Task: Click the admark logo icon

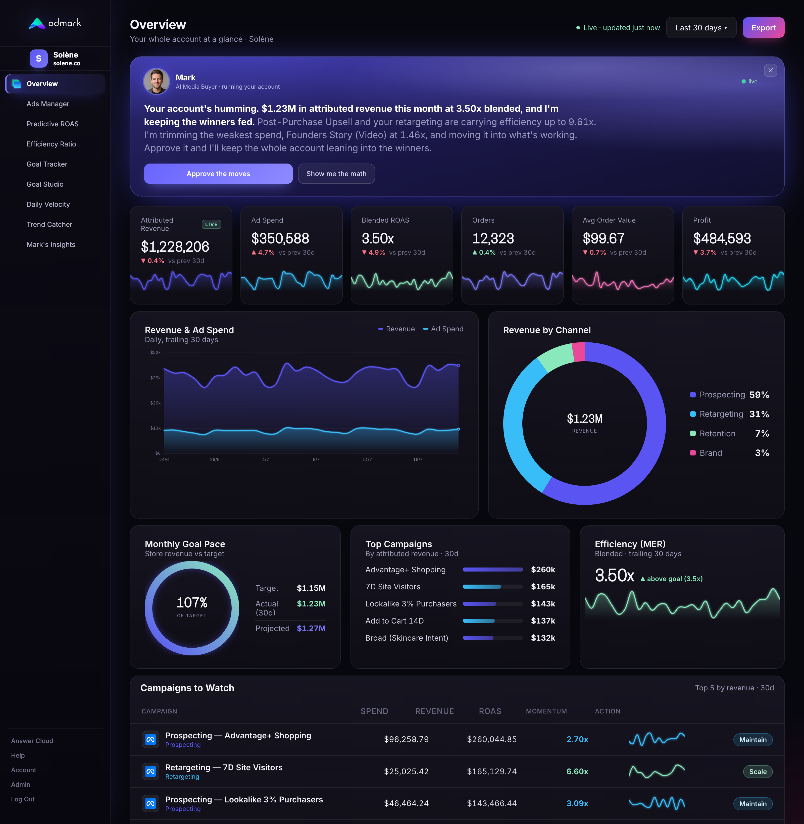Action: [x=37, y=23]
